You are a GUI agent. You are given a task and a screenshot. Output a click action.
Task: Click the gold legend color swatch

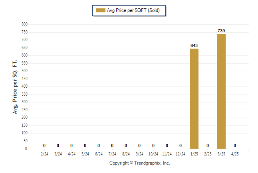point(101,10)
